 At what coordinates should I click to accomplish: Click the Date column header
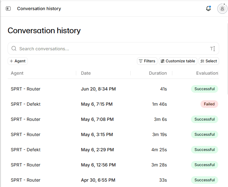(x=86, y=73)
